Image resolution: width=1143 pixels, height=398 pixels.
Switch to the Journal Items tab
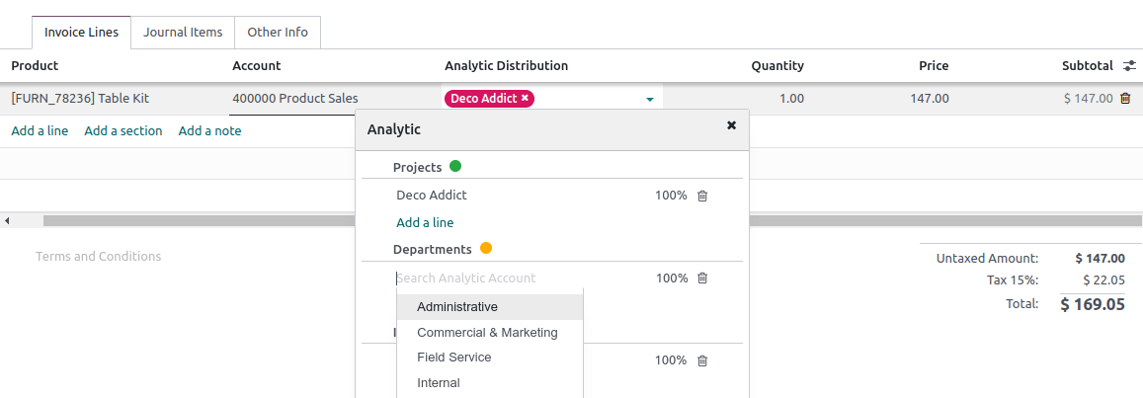tap(183, 33)
